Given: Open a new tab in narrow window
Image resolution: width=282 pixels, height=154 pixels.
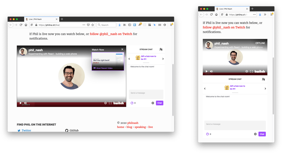Looking at the screenshot, I should pos(252,9).
